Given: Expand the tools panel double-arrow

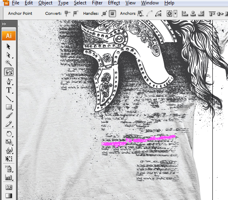Looking at the screenshot, I should pos(4,24).
